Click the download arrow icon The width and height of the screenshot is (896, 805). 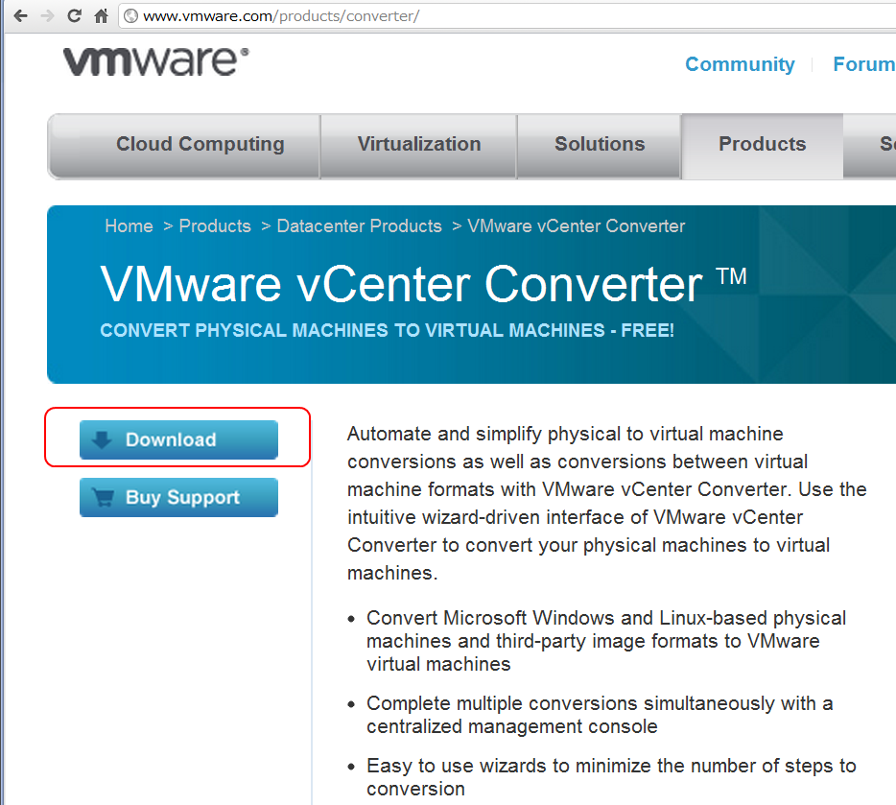coord(102,439)
